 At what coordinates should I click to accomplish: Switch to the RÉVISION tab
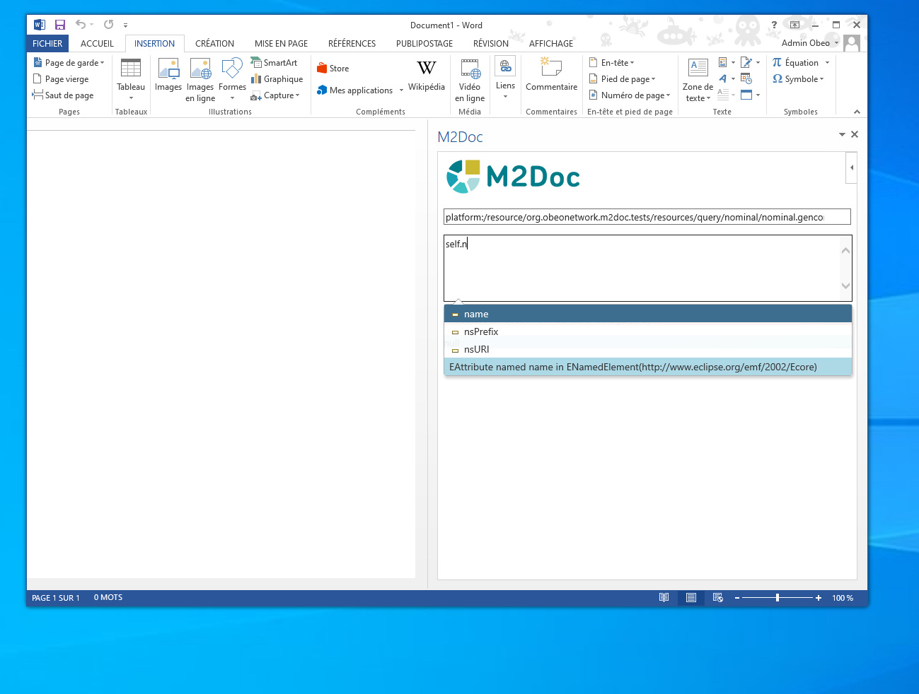pyautogui.click(x=490, y=43)
